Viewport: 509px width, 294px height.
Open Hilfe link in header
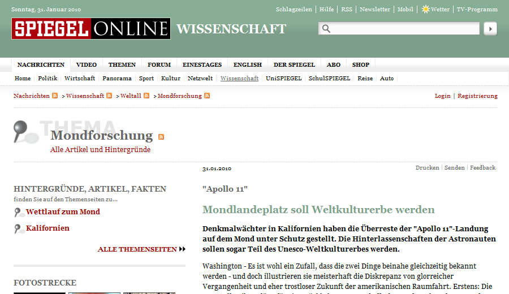(x=326, y=10)
